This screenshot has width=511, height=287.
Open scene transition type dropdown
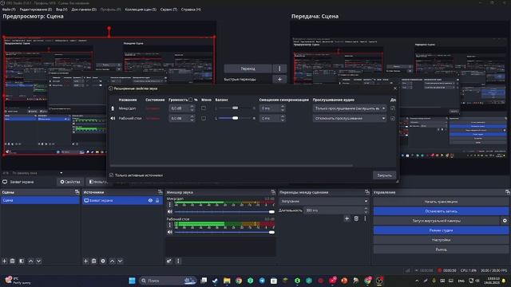pyautogui.click(x=324, y=201)
